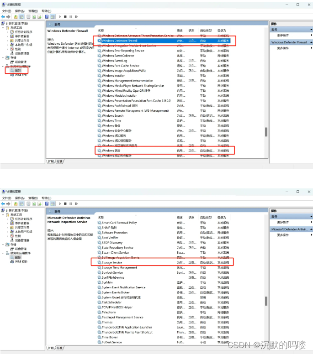The image size is (313, 354).
Task: Click the Forward arrow in the top window toolbar
Action: pyautogui.click(x=8, y=17)
